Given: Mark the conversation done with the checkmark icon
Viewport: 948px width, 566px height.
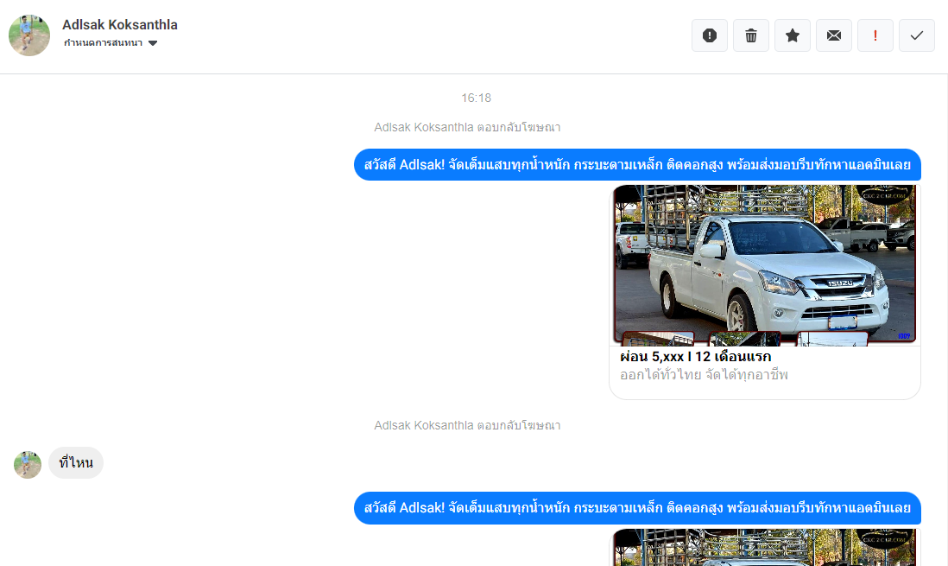Looking at the screenshot, I should (917, 35).
